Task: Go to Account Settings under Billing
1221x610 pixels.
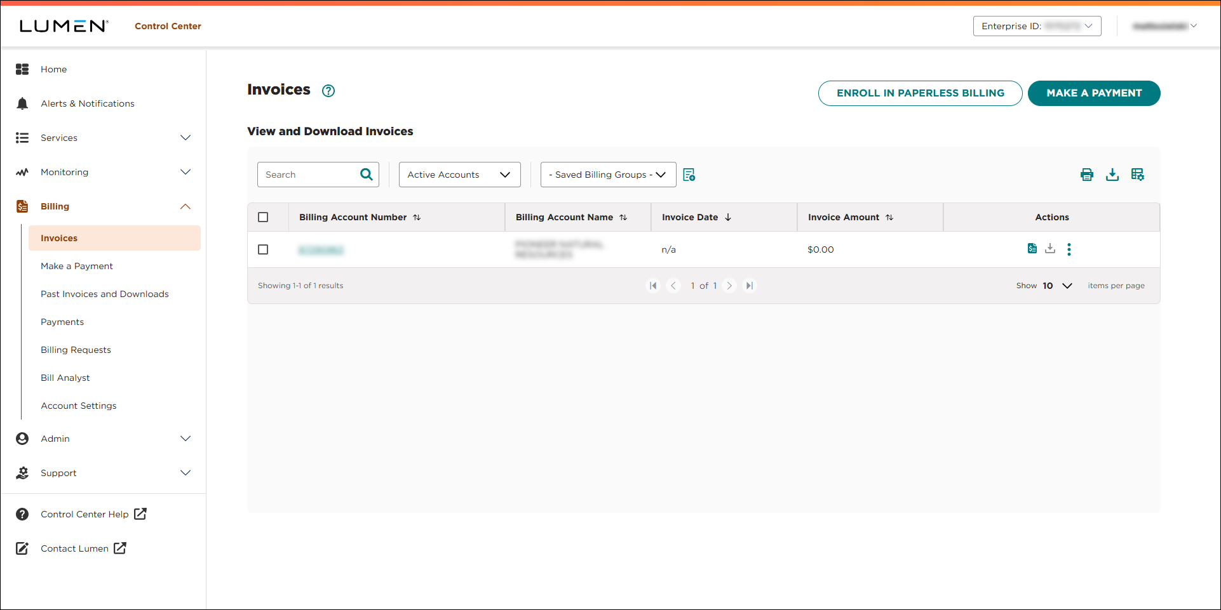Action: point(79,406)
